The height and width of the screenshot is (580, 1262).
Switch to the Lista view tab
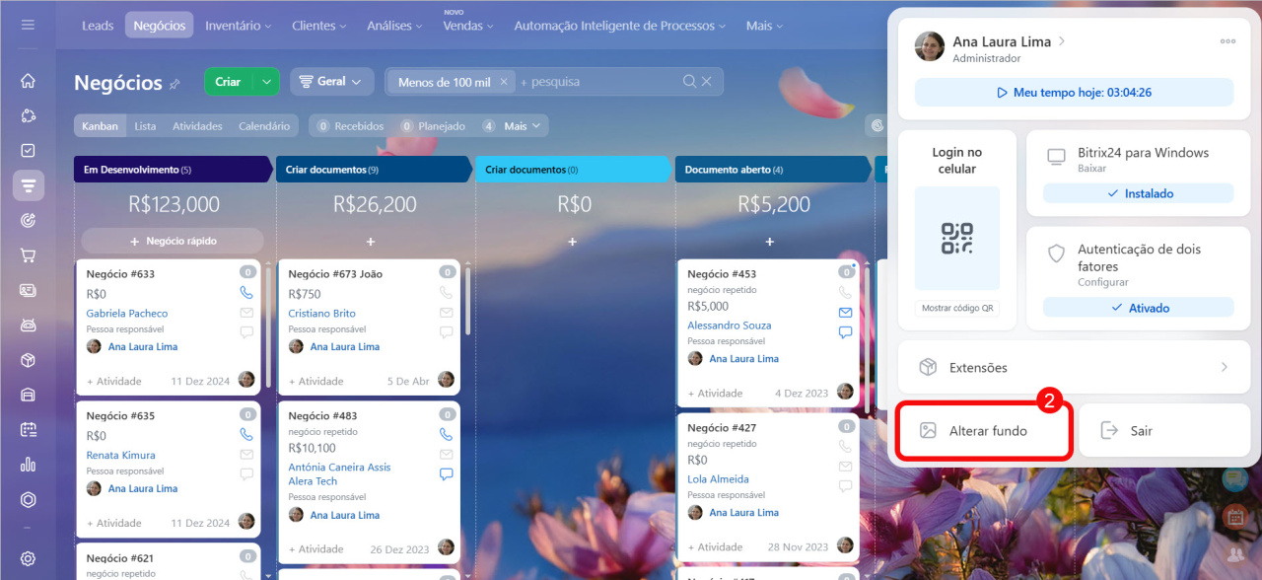(145, 126)
